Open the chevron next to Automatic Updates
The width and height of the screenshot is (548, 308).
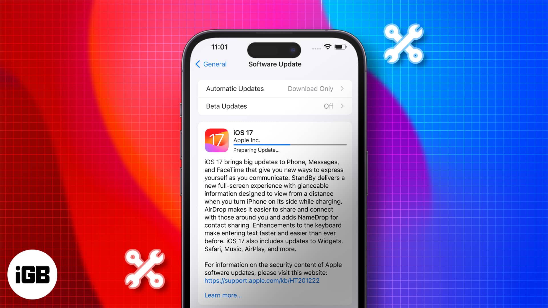click(342, 88)
